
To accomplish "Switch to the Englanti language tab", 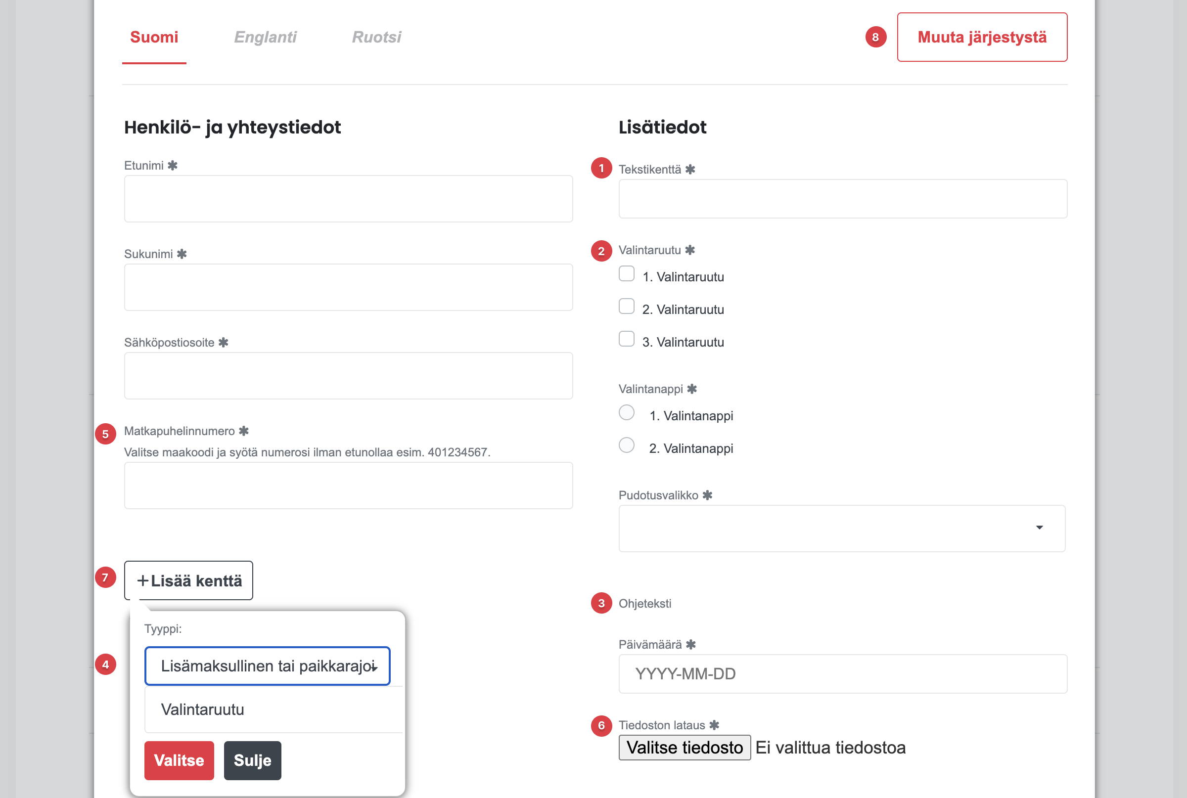I will (x=265, y=37).
